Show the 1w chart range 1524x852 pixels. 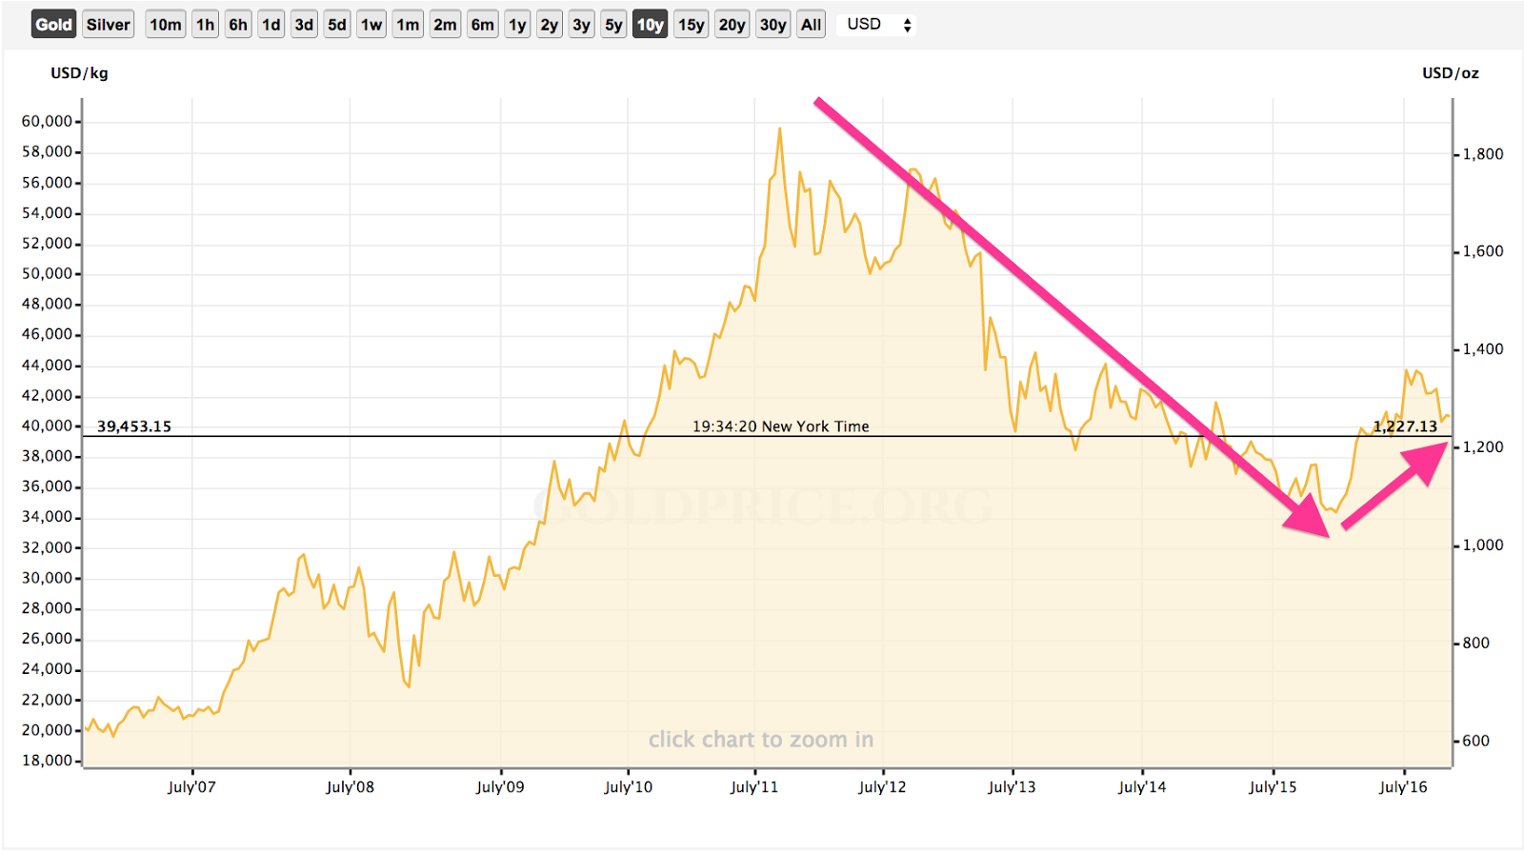tap(371, 25)
